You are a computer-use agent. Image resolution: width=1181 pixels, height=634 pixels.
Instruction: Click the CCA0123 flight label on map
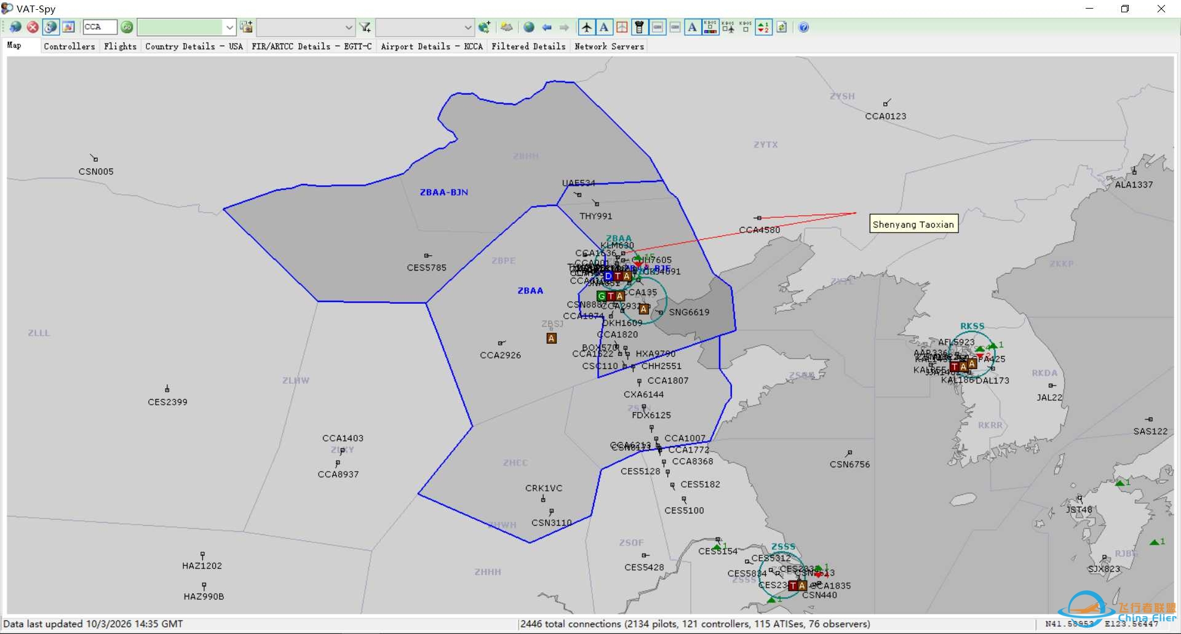pyautogui.click(x=886, y=116)
